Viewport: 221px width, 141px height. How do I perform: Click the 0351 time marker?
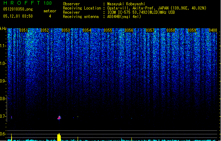24,30
